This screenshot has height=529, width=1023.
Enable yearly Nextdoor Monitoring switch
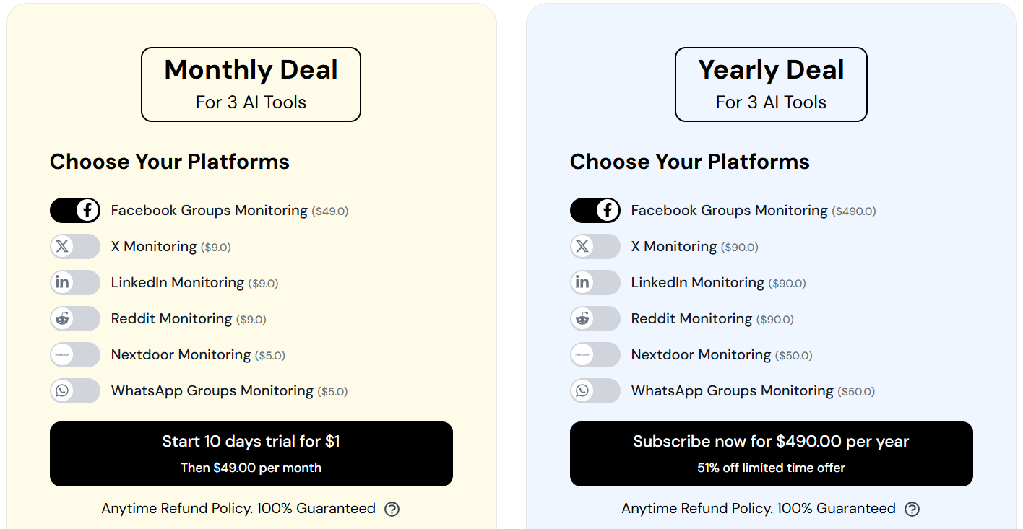pos(595,355)
